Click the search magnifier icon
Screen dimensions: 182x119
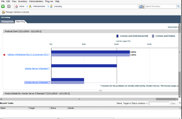[x=178, y=6]
